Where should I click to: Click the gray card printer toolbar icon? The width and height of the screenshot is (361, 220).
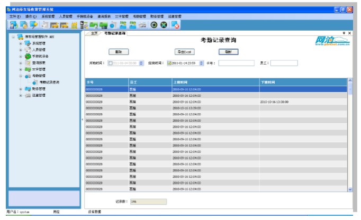[142, 25]
